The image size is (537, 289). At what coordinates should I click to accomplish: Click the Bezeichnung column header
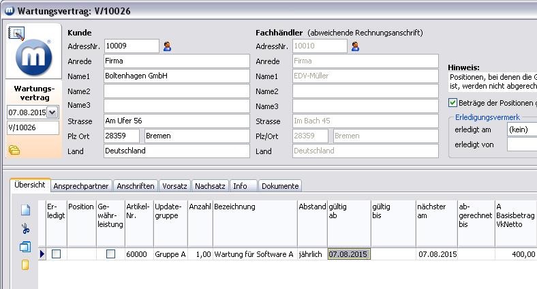tap(255, 207)
